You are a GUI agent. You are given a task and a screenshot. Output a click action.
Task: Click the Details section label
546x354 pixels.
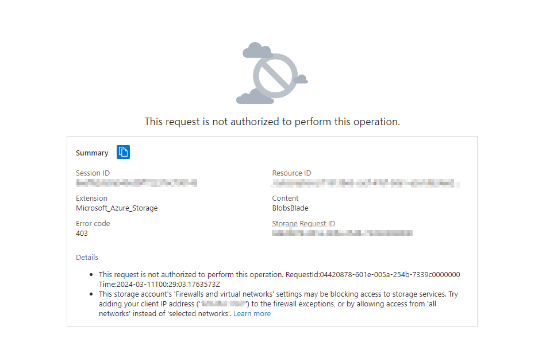click(x=87, y=258)
